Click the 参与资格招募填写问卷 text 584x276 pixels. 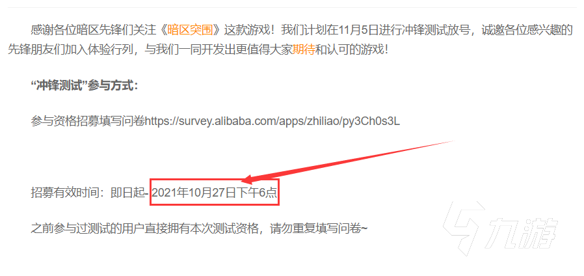click(88, 122)
